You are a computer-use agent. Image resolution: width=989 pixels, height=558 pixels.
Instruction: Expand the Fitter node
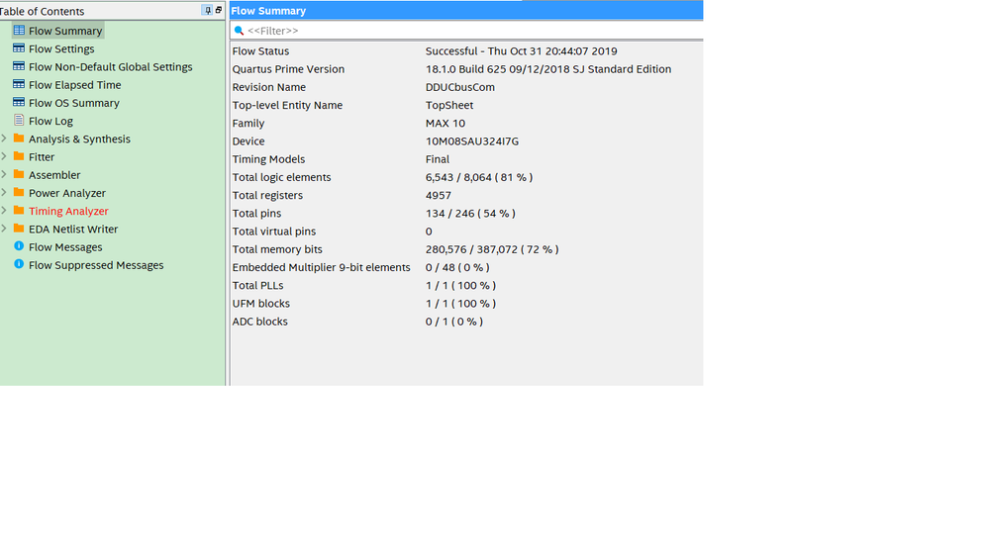pos(4,156)
